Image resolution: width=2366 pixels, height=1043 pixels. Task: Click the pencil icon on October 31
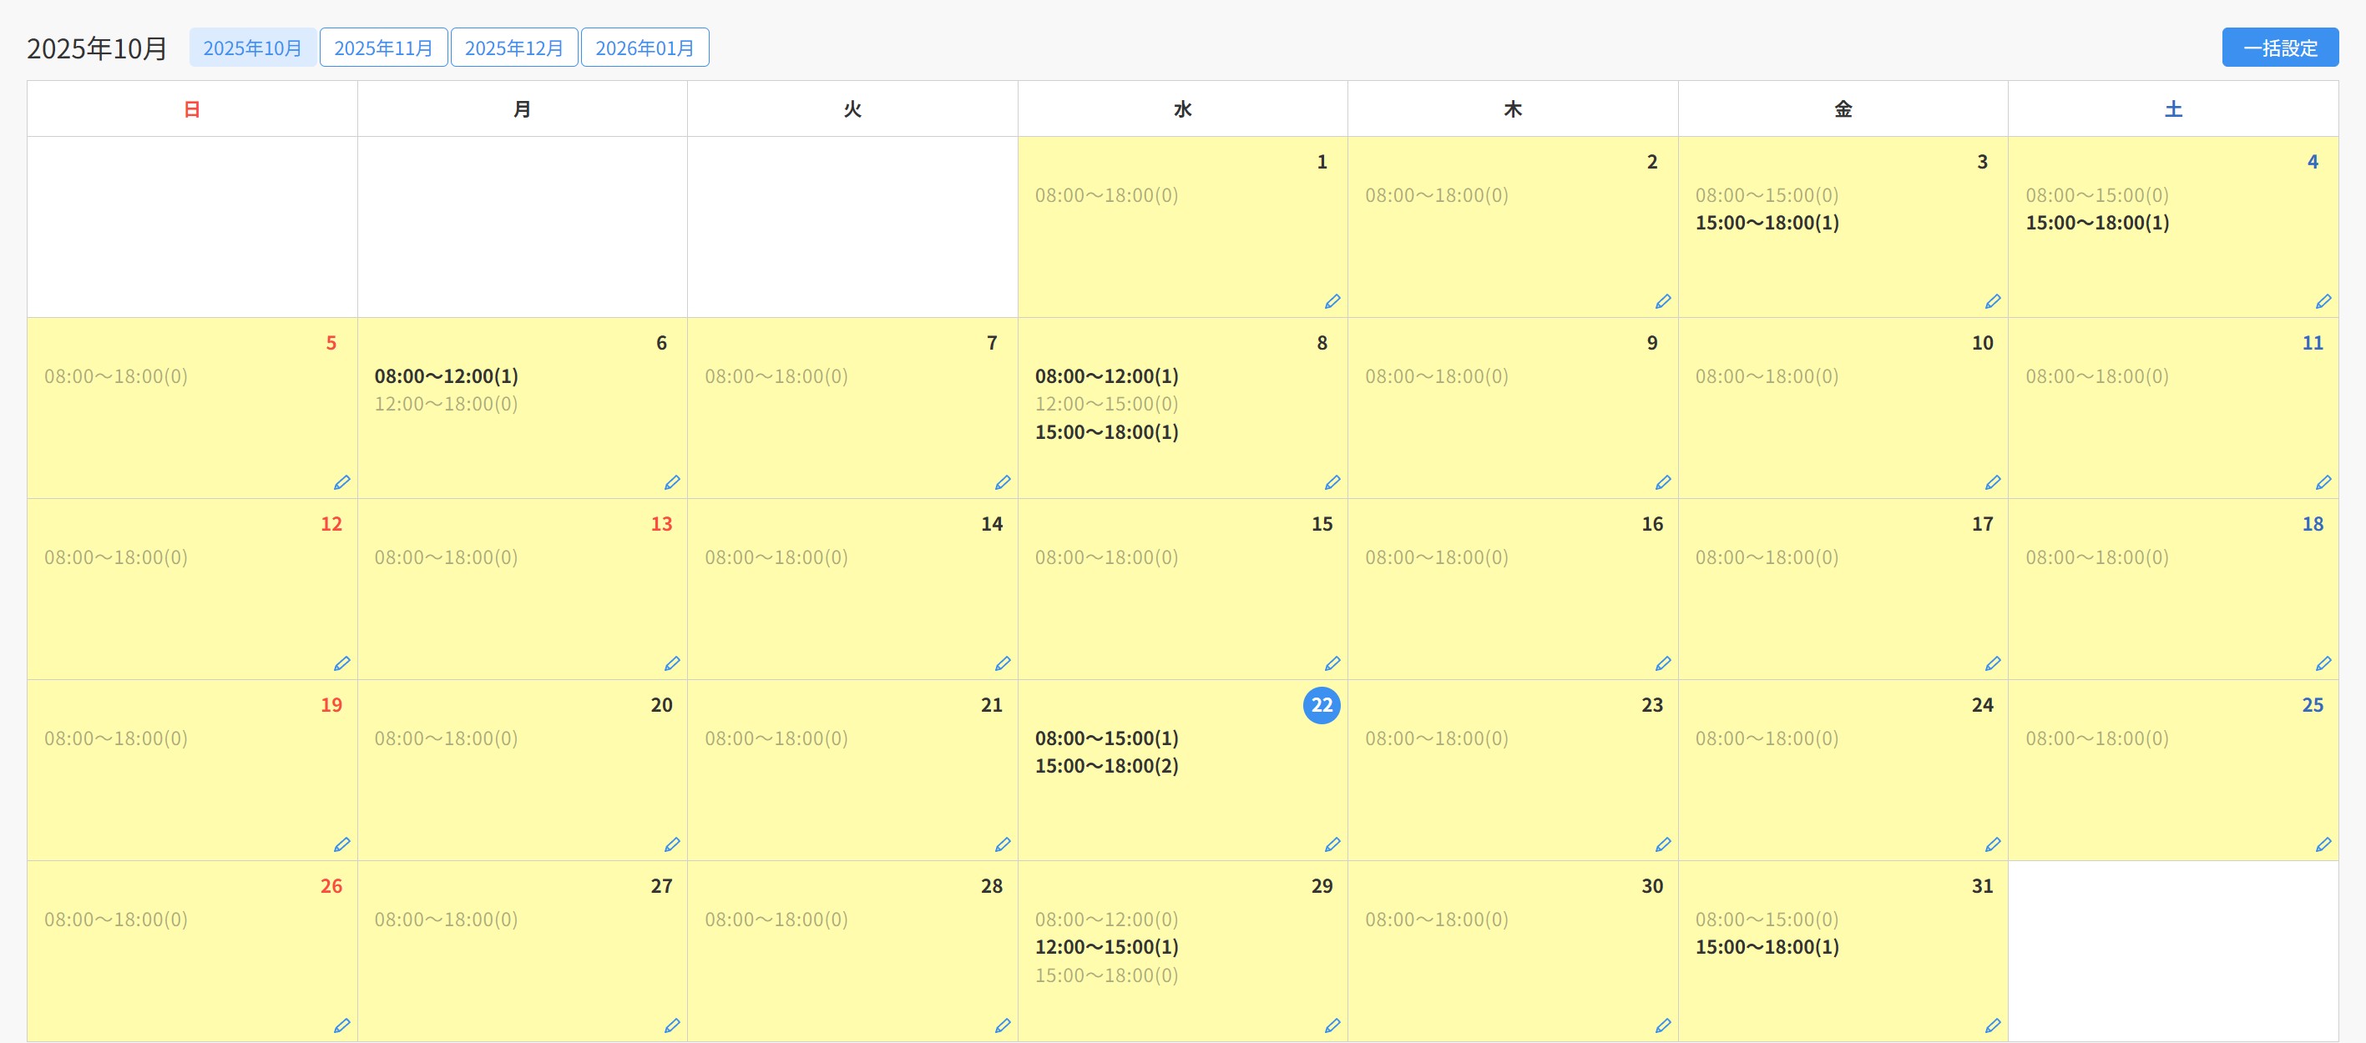(1992, 1025)
